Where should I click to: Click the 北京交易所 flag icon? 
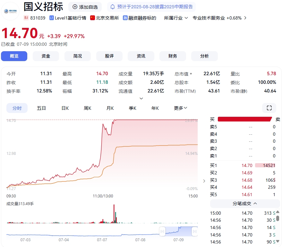coord(92,18)
